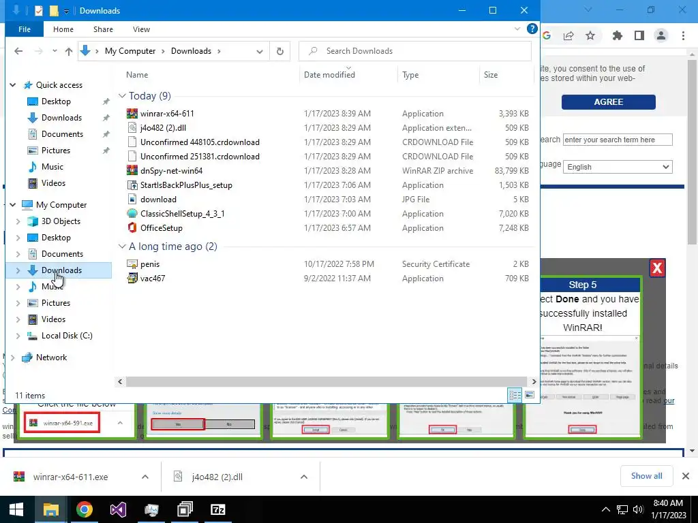Image resolution: width=698 pixels, height=523 pixels.
Task: Open Chrome profile avatar icon
Action: click(x=661, y=35)
